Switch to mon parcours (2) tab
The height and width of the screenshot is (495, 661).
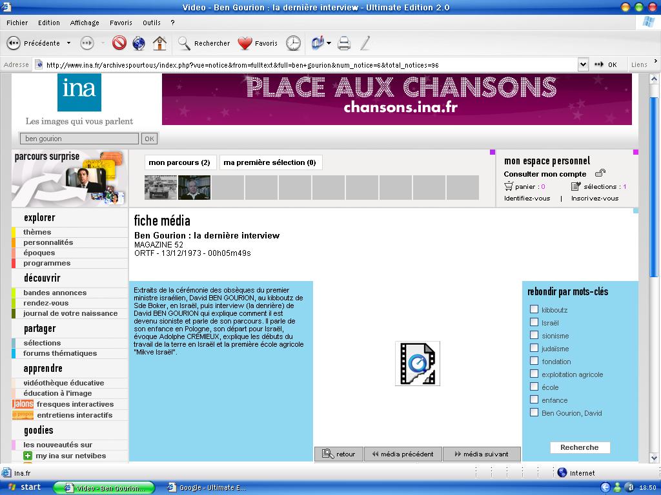[179, 162]
